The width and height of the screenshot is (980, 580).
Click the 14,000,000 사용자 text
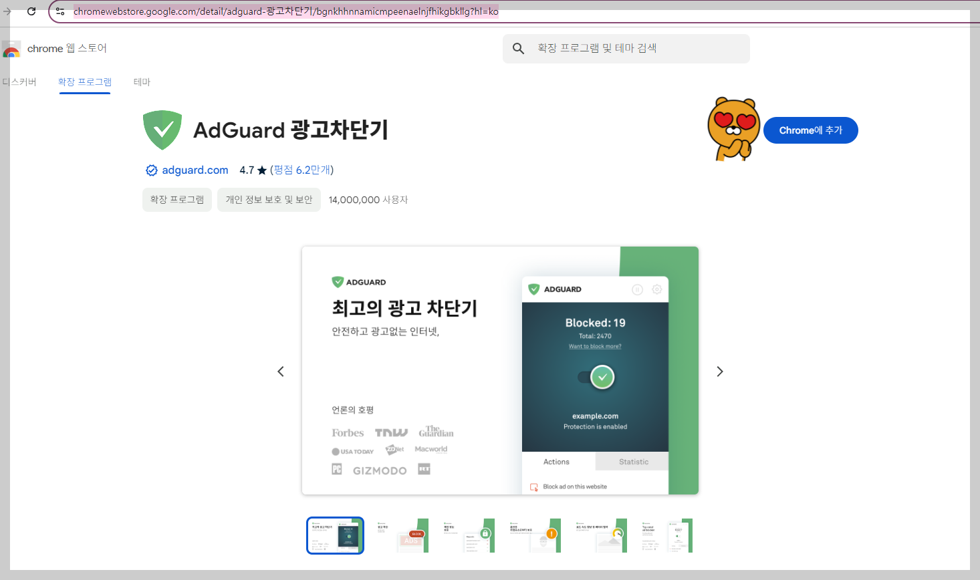pos(368,200)
